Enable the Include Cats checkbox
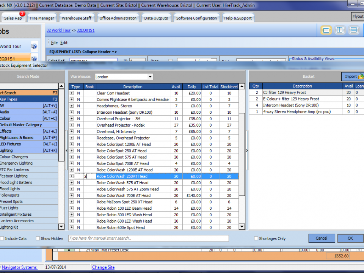 [2, 238]
